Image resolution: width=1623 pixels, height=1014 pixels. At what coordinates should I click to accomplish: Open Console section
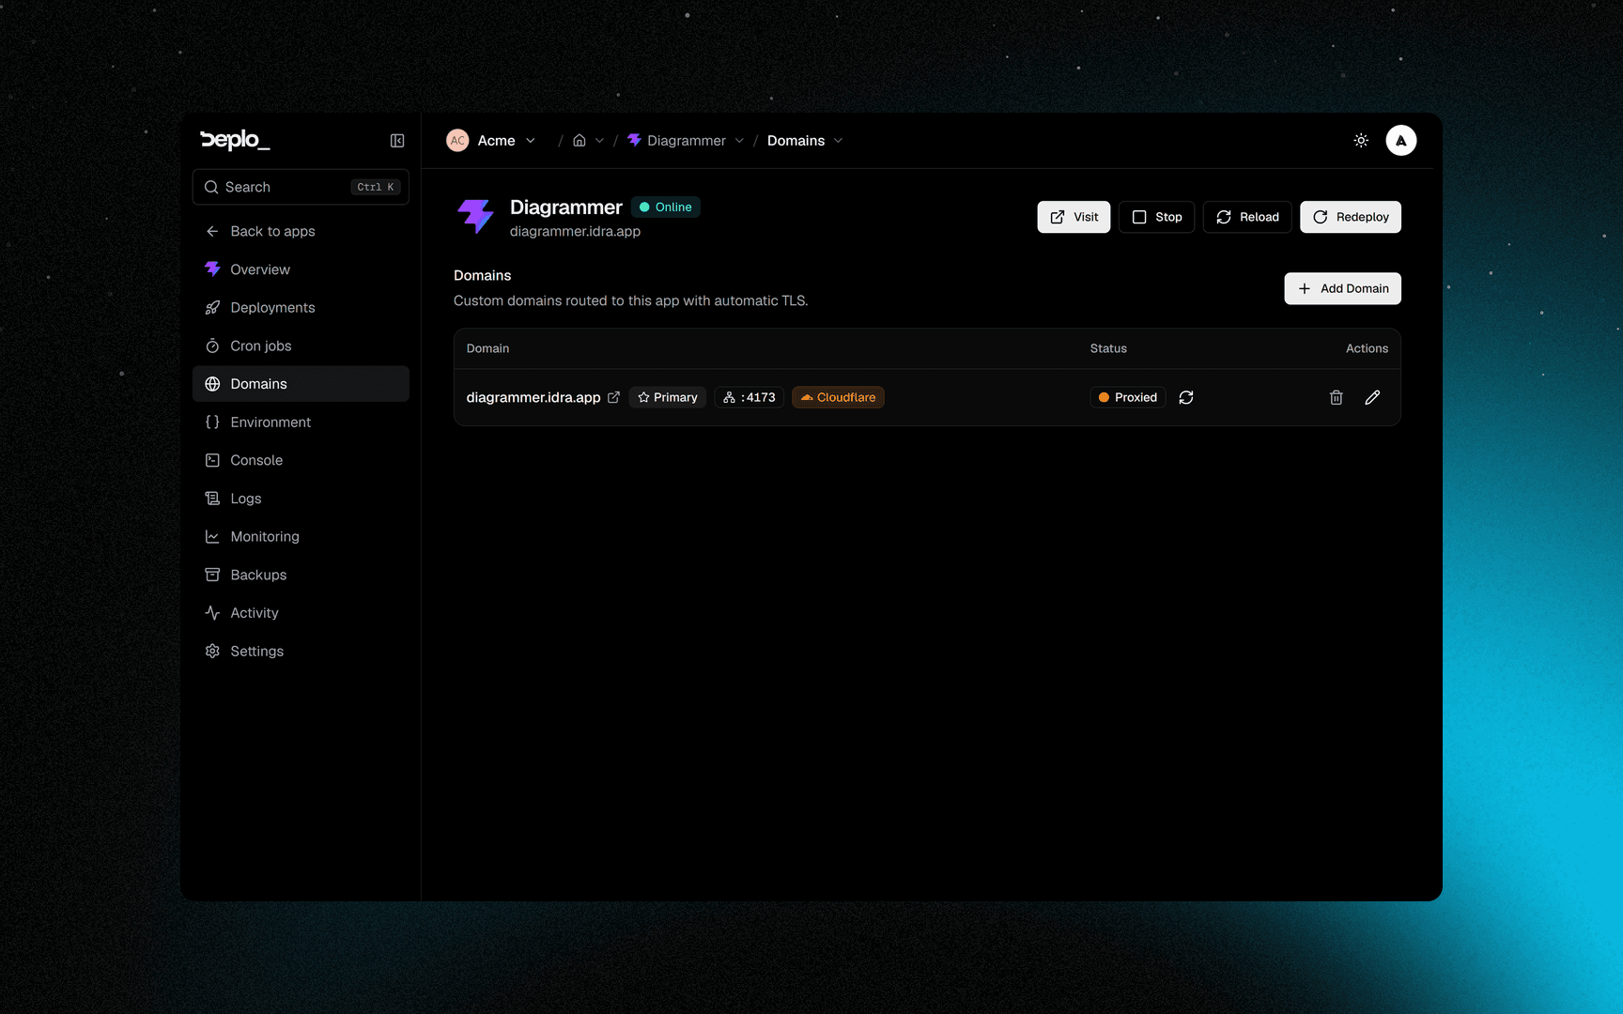point(301,460)
